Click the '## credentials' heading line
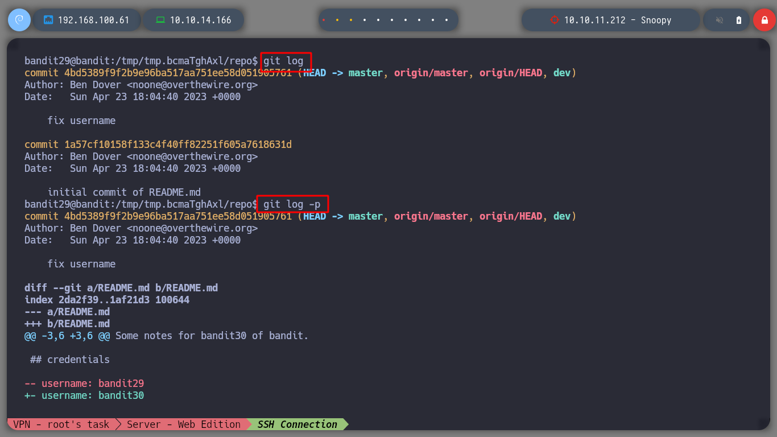Screen dimensions: 777x437 click(x=70, y=360)
